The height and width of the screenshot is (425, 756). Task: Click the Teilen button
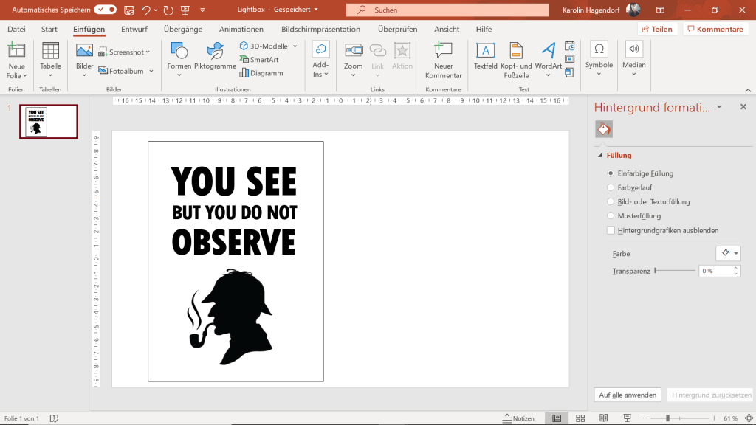coord(656,30)
